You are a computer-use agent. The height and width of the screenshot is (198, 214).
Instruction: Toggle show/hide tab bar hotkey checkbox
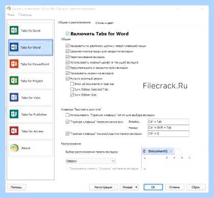67,133
